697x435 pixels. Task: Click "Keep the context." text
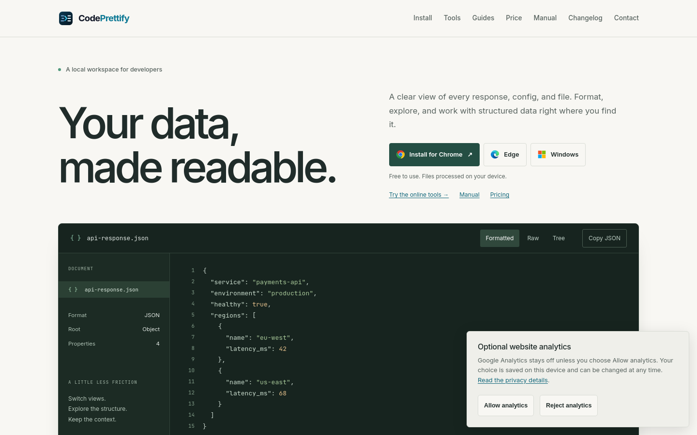click(x=92, y=420)
